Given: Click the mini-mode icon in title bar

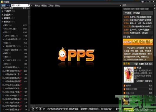Looking at the screenshot, I should (143, 2).
